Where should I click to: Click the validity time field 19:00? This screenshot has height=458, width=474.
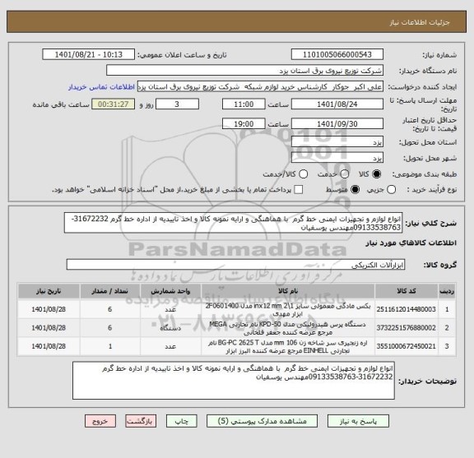point(244,124)
